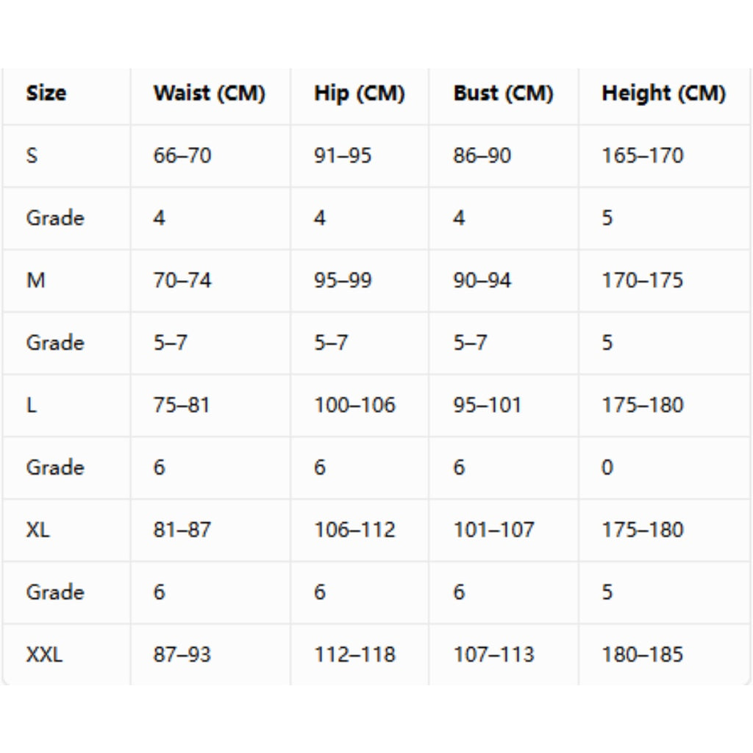753x753 pixels.
Task: Select the S size row label
Action: coord(32,156)
